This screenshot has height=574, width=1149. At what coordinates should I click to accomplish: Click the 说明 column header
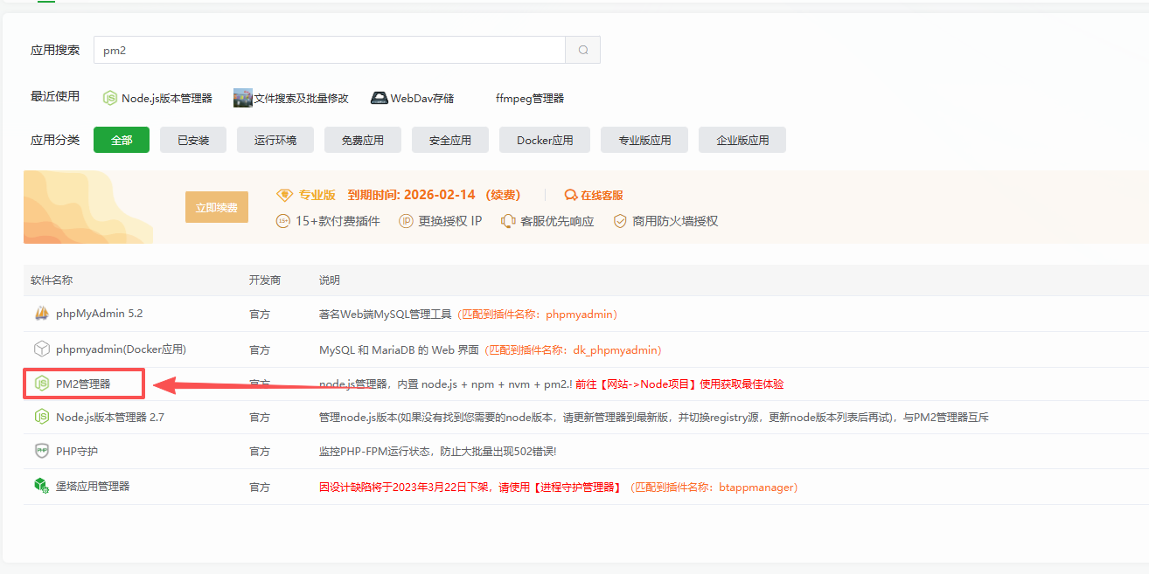[330, 280]
